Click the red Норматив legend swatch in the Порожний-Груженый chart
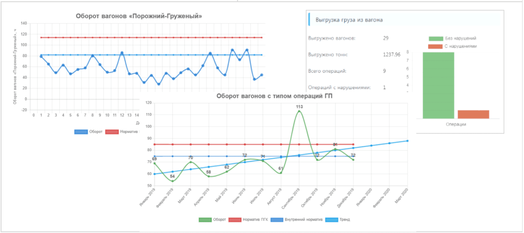 click(x=112, y=132)
